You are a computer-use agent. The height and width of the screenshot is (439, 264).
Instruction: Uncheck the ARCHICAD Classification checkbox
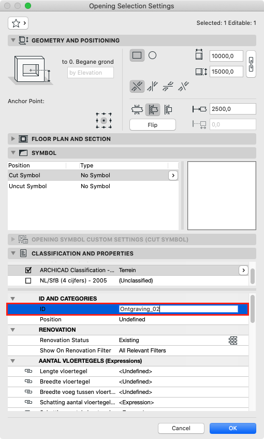point(28,270)
